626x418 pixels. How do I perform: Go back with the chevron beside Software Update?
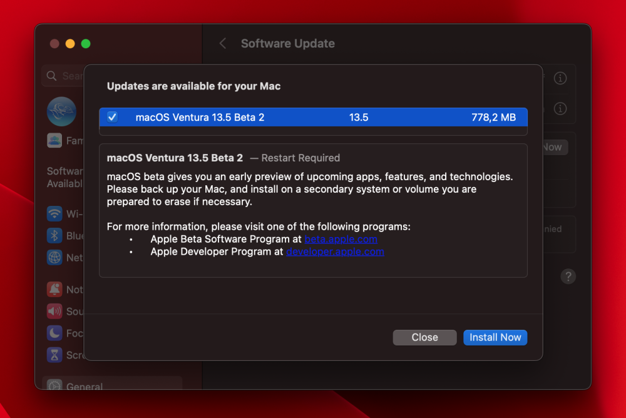click(223, 44)
